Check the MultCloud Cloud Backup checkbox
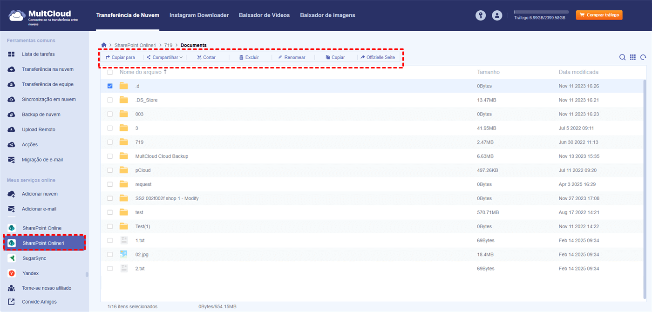This screenshot has width=652, height=312. point(110,156)
